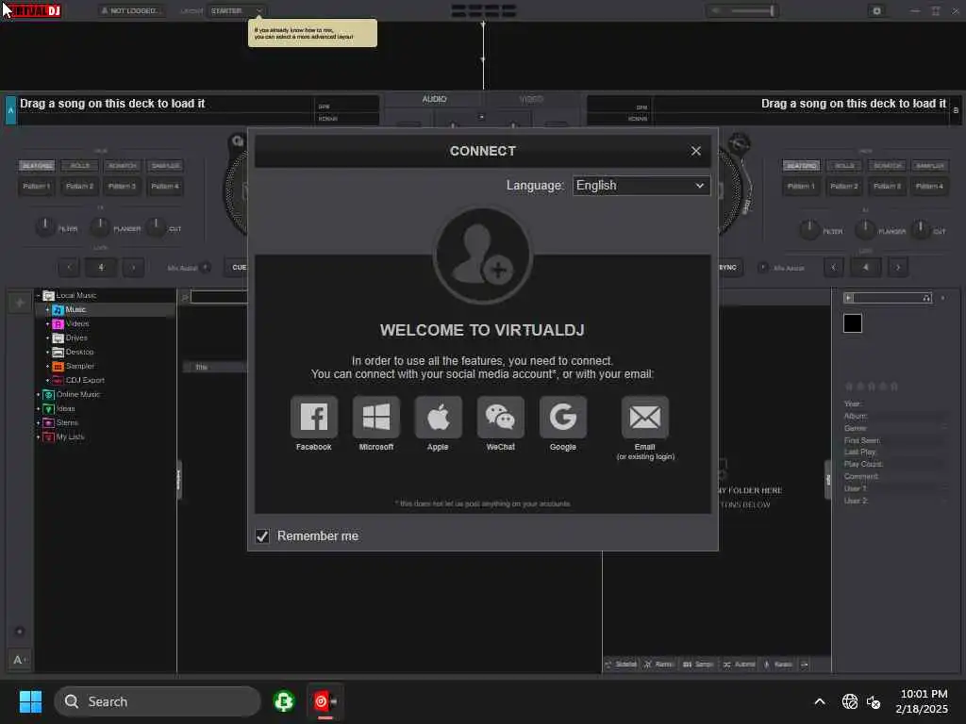Image resolution: width=966 pixels, height=724 pixels.
Task: Halve the loop length on left deck
Action: tap(69, 267)
